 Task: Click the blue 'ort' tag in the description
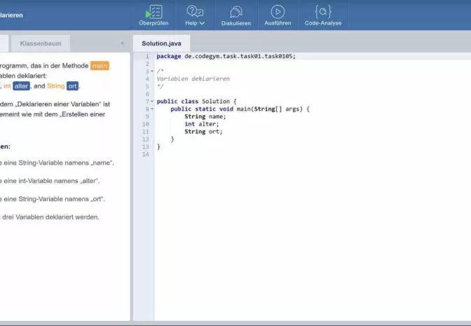(x=72, y=86)
